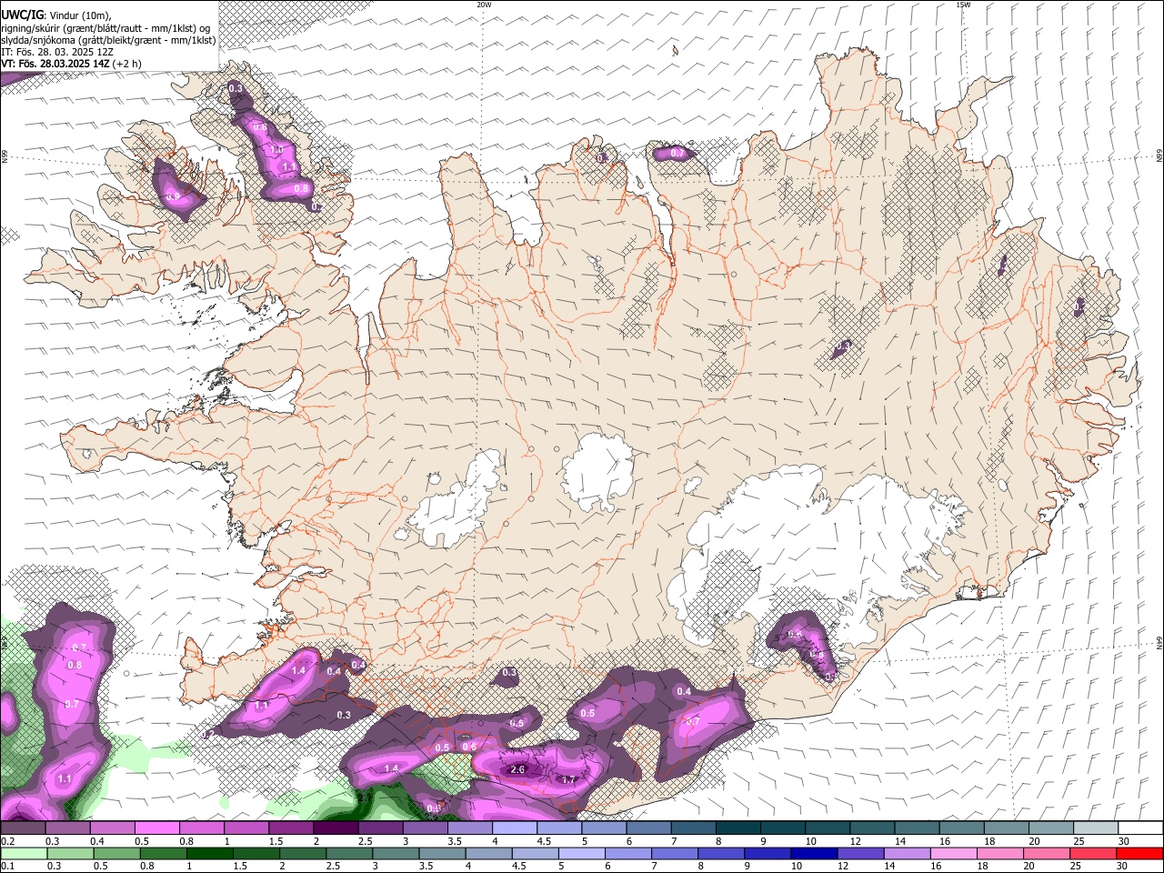
Task: Click the 'IT: Fös. 28. 03. 2025 12Z' line
Action: [57, 52]
